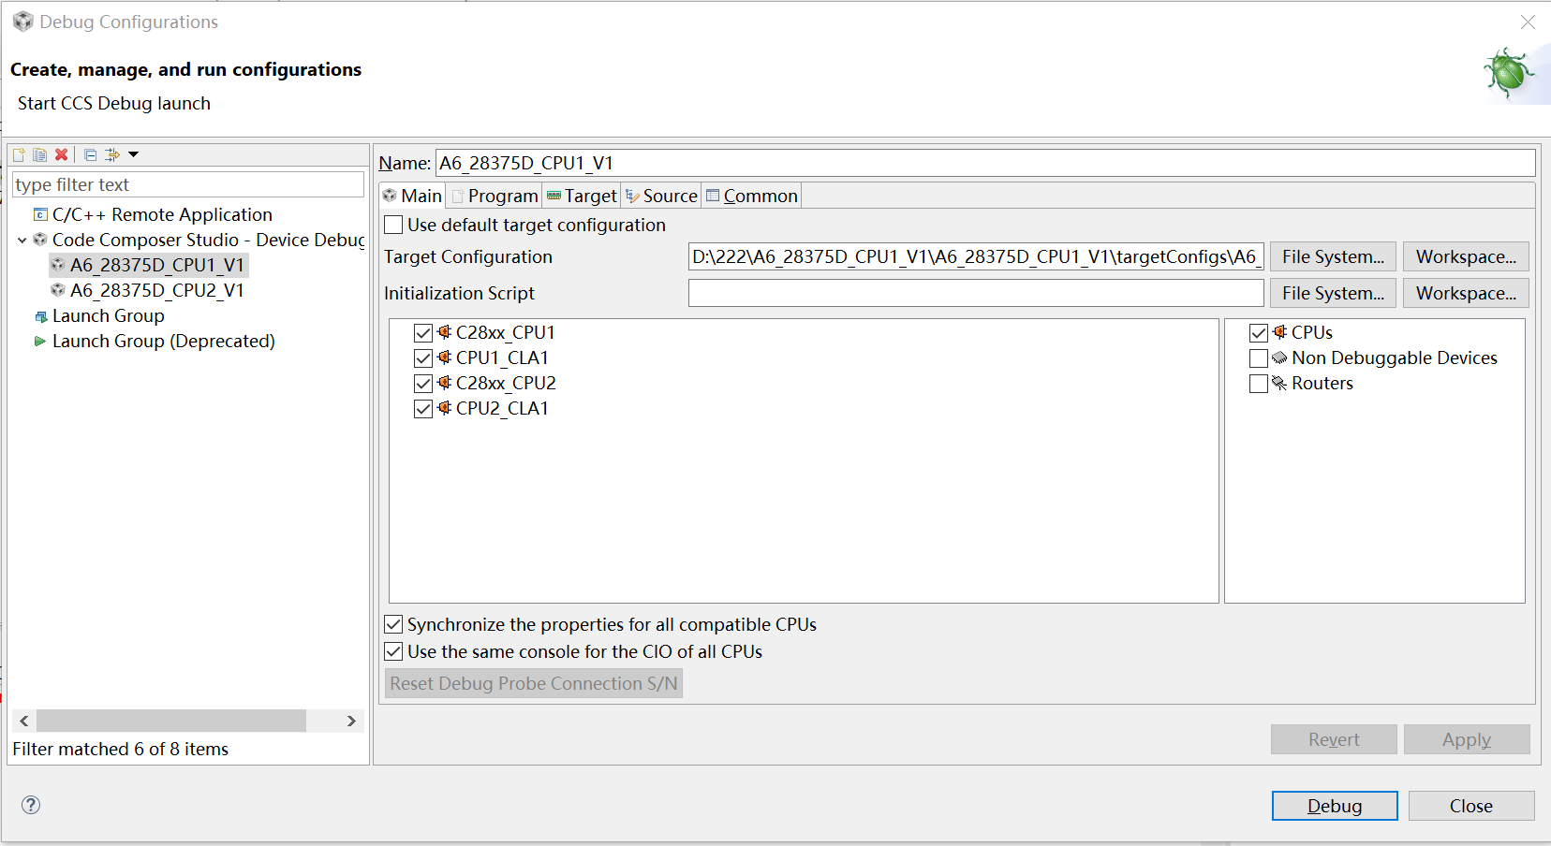
Task: Click the New launch configuration icon
Action: (19, 155)
